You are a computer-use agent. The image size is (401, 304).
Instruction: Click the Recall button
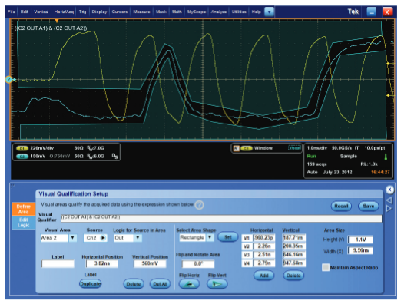(341, 206)
